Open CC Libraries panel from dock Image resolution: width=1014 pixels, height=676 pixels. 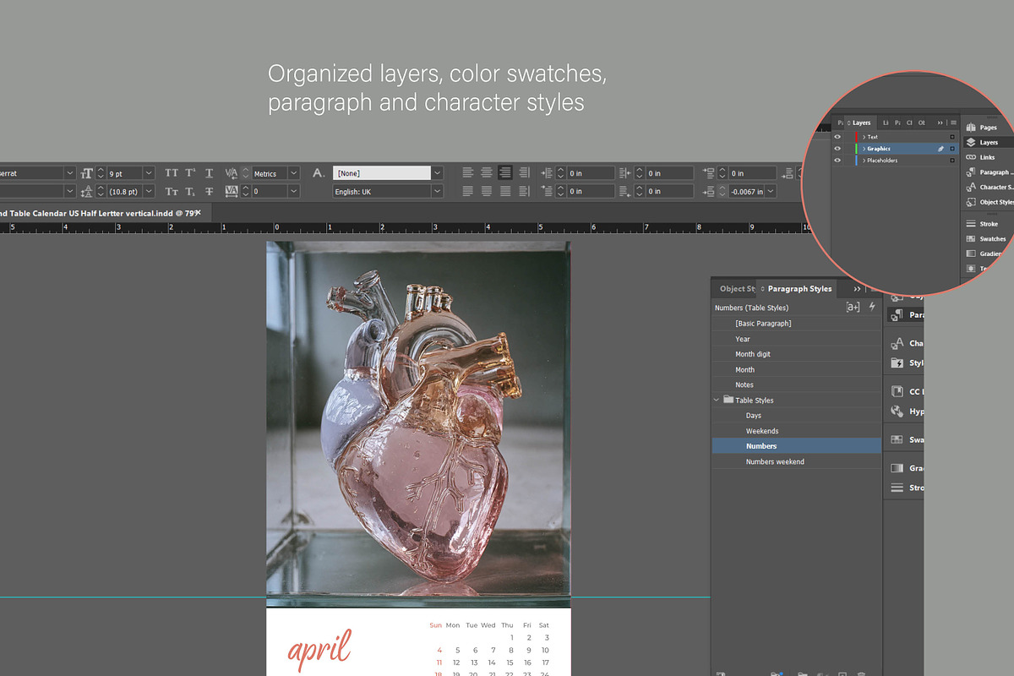coord(905,391)
